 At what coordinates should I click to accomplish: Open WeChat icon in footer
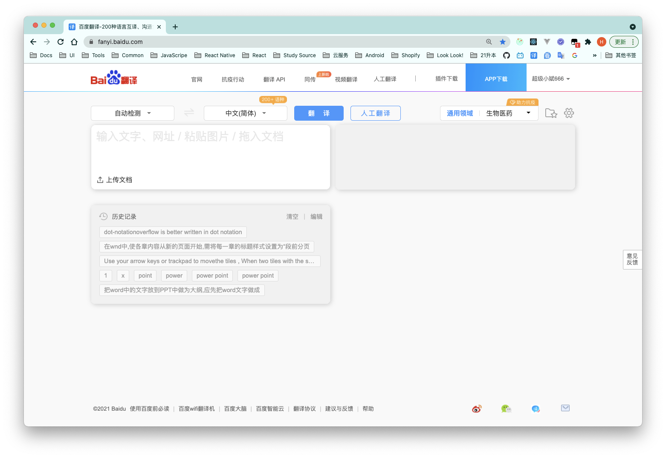coord(506,409)
